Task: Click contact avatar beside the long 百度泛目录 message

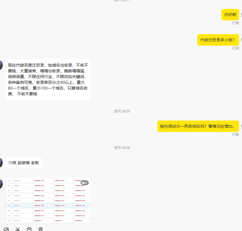Action: point(1,65)
